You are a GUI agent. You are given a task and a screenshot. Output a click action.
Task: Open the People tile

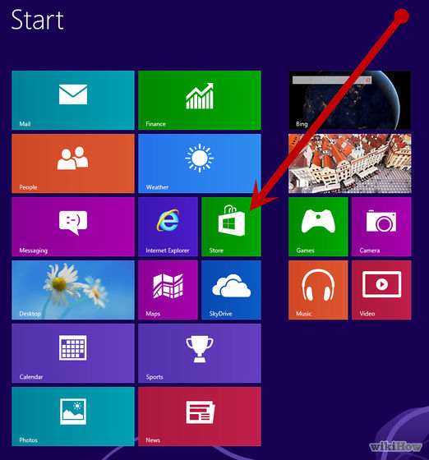73,163
